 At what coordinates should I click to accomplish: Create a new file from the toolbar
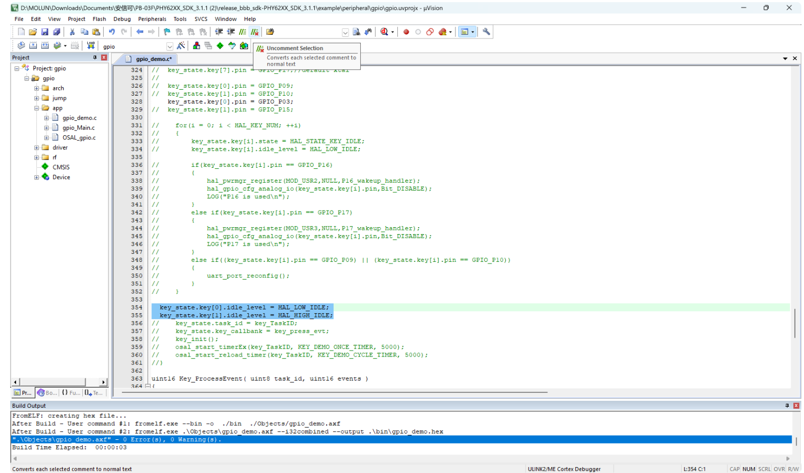click(x=21, y=32)
